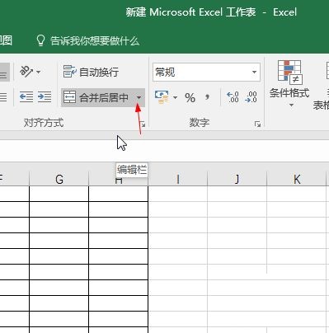Click the Merge & Center (合并后居中) button
Image resolution: width=329 pixels, height=333 pixels.
[x=96, y=97]
